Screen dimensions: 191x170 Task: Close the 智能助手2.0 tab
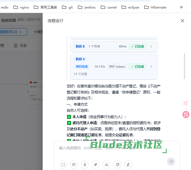coord(20,32)
